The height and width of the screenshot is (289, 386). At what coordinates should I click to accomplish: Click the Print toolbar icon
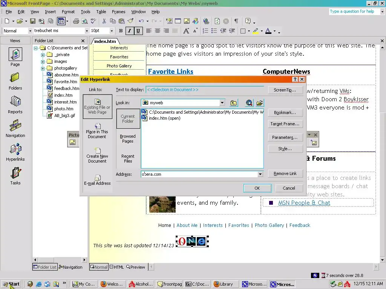(76, 21)
